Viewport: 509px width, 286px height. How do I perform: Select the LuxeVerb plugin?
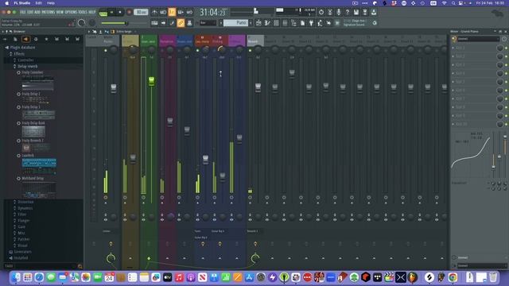(28, 156)
